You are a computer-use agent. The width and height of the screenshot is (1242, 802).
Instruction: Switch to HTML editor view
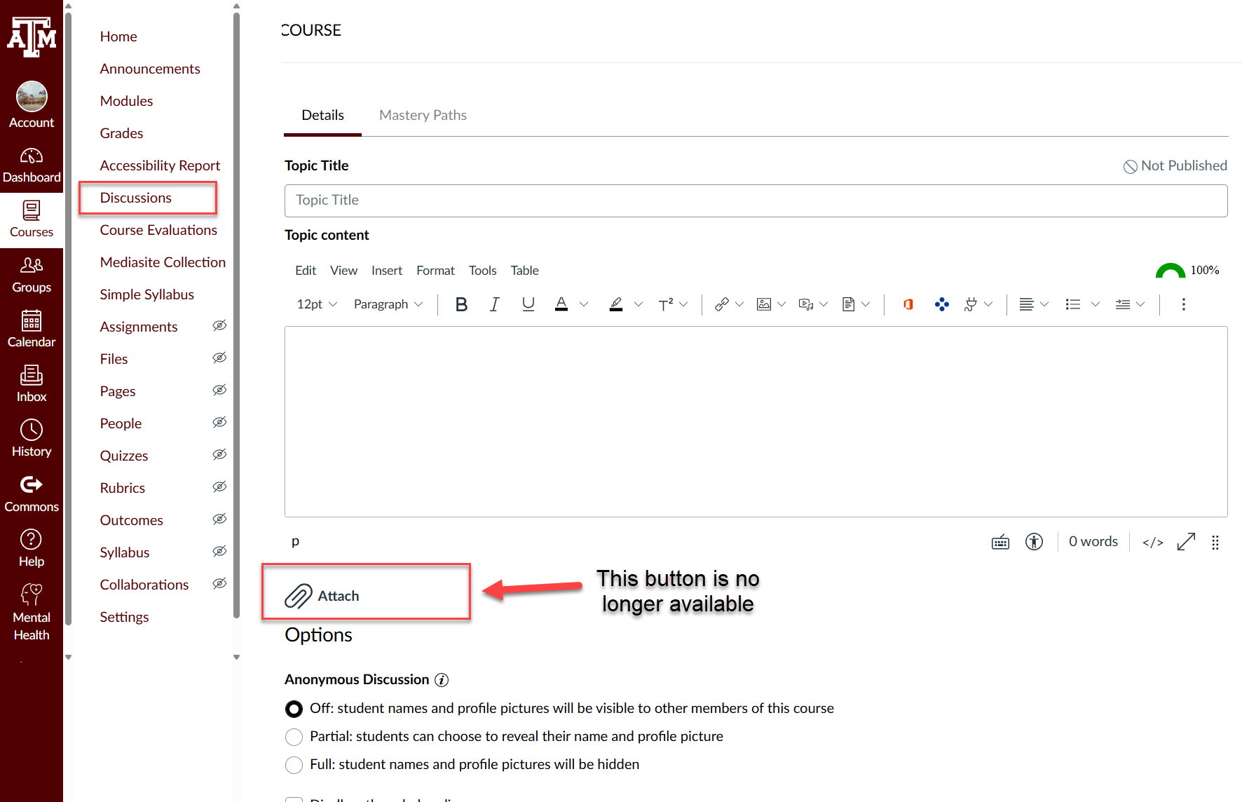coord(1153,542)
